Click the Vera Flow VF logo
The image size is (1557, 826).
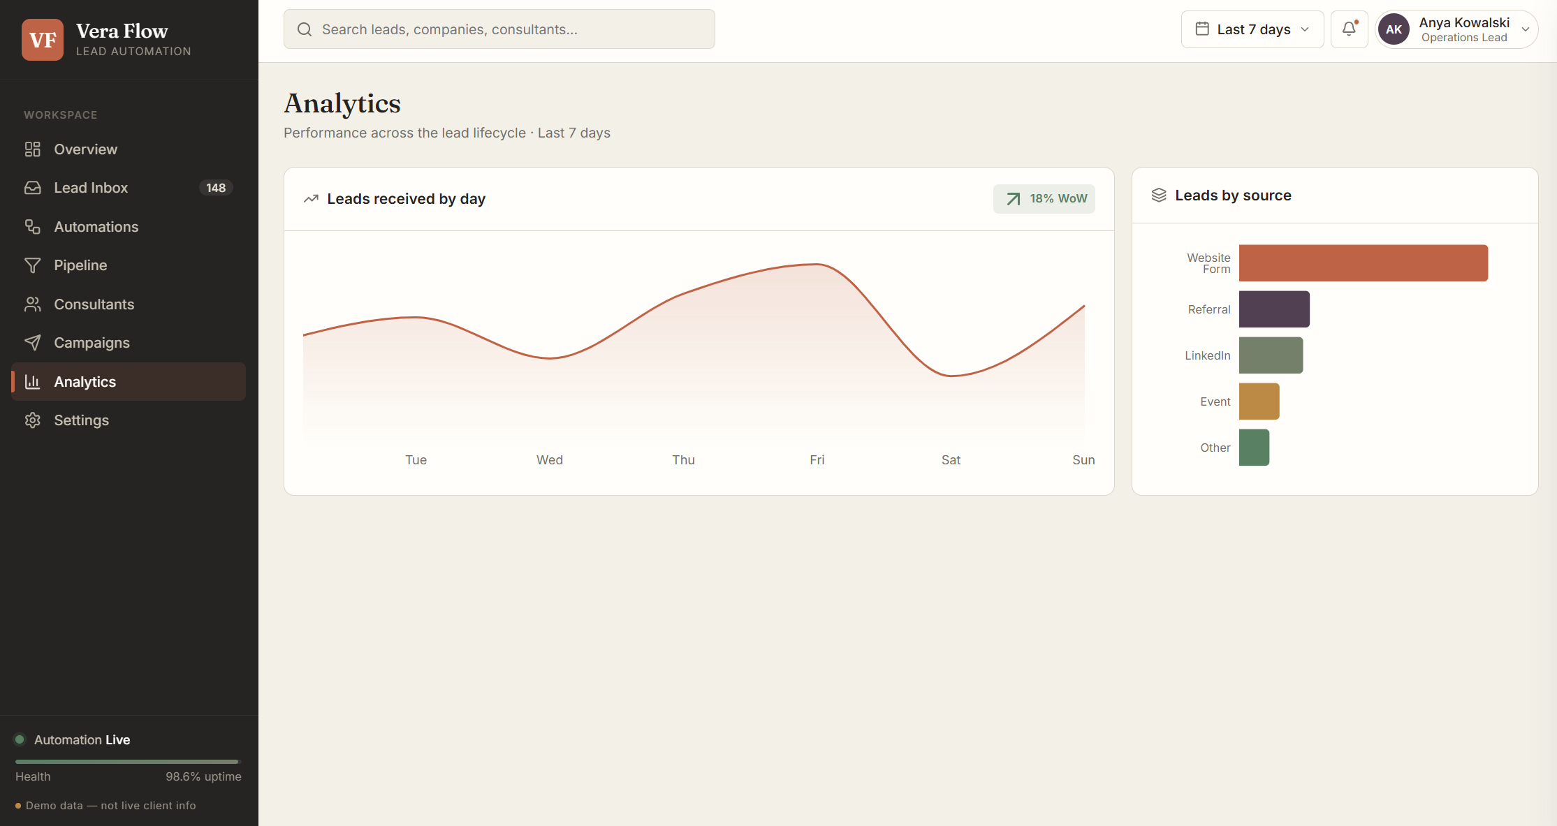coord(43,40)
